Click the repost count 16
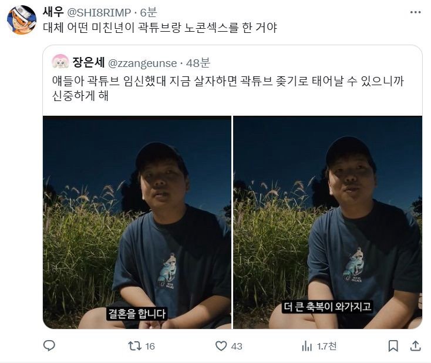 point(150,346)
